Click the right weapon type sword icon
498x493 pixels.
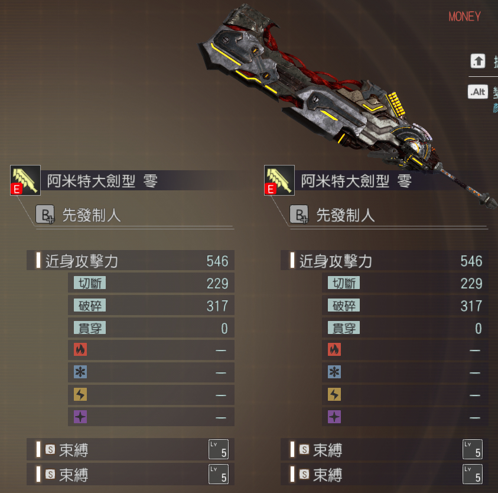coord(279,180)
